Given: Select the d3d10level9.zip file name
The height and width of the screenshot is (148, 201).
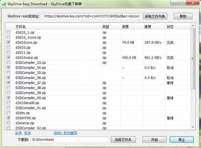Looking at the screenshot, I should [x=27, y=103].
